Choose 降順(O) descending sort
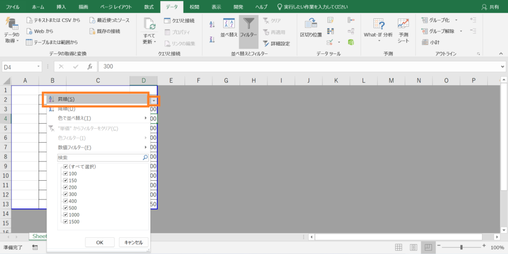508x254 pixels. (98, 109)
